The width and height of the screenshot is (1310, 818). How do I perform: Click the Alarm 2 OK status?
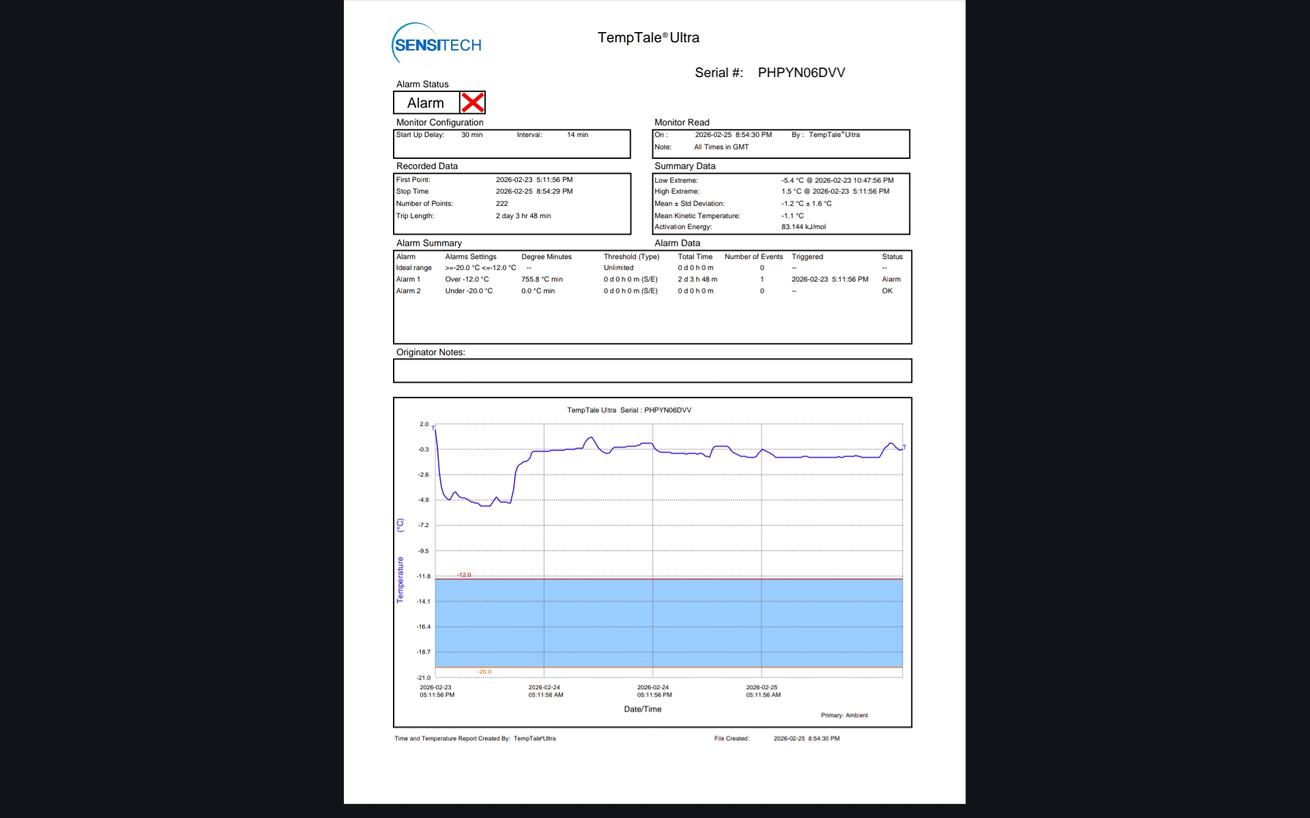887,291
